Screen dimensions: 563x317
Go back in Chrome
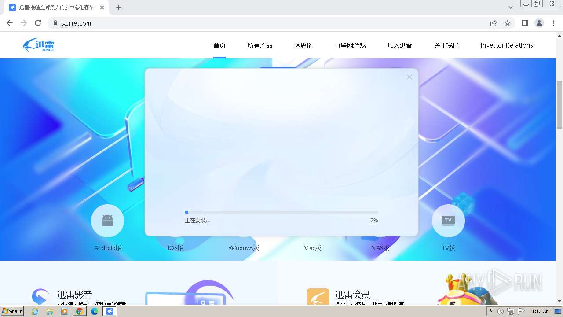[x=10, y=23]
